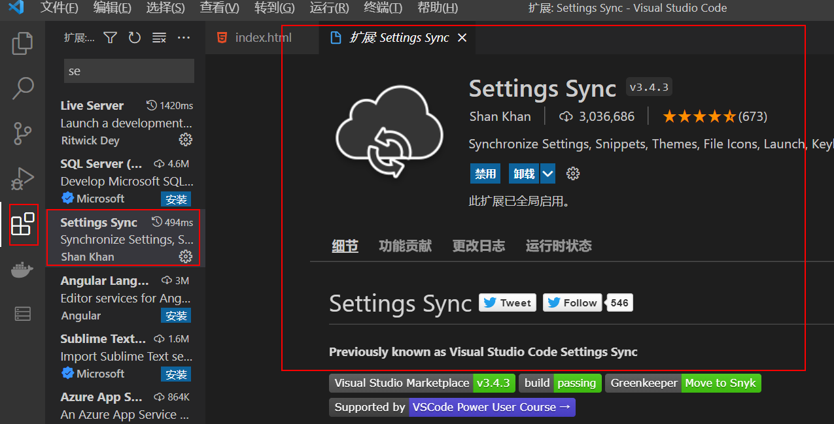834x424 pixels.
Task: Open the 查看(V) menu
Action: coord(219,8)
